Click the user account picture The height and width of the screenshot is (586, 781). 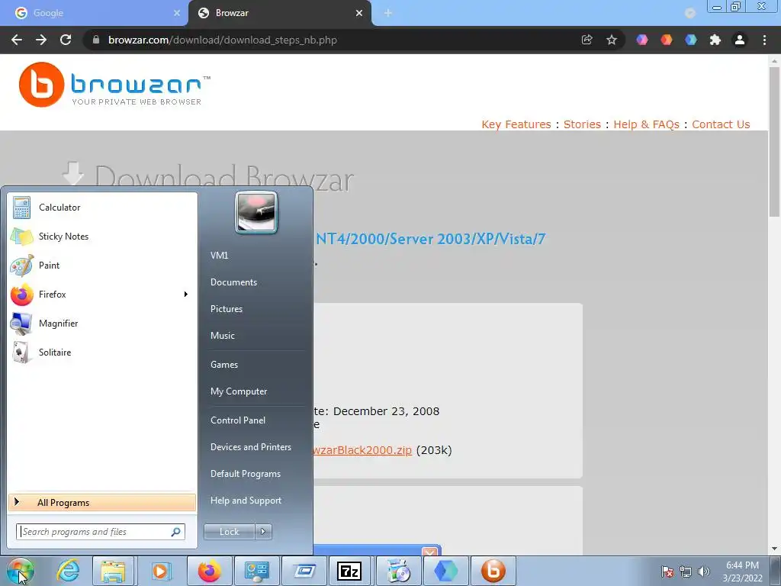pyautogui.click(x=256, y=213)
